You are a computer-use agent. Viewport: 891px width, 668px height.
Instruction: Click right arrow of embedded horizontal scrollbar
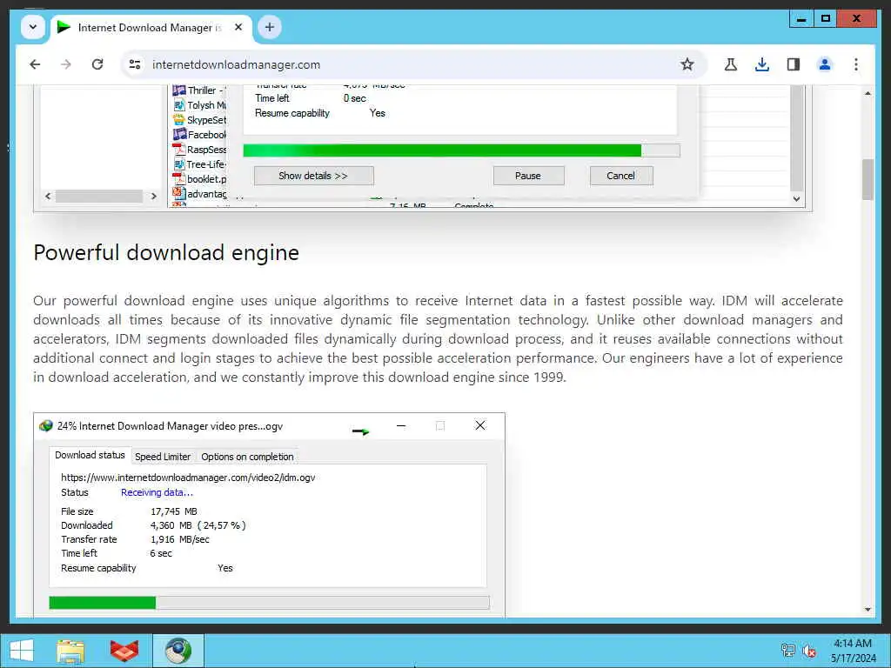pos(153,196)
